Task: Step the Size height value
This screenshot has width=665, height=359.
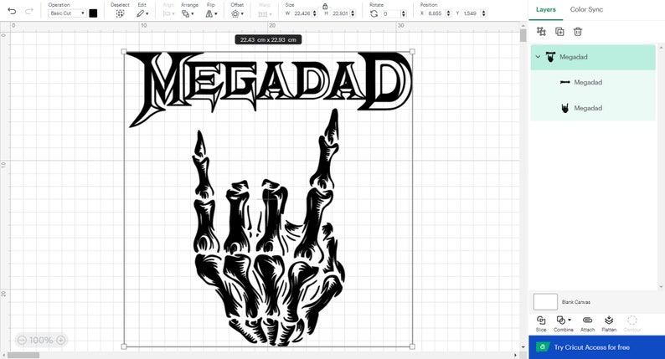Action: (x=353, y=13)
